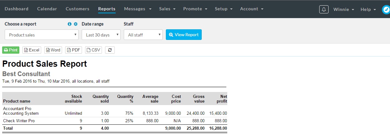Expand the Winnie user menu
Viewport: 390px width, 135px height.
(344, 9)
